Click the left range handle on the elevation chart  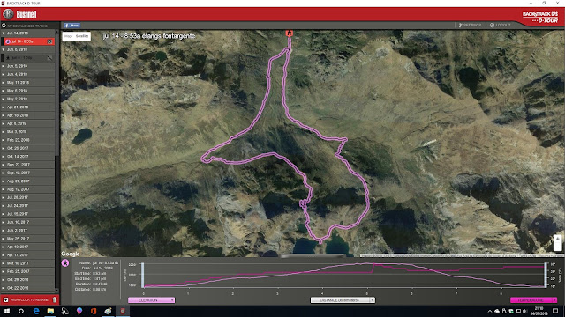[x=143, y=276]
